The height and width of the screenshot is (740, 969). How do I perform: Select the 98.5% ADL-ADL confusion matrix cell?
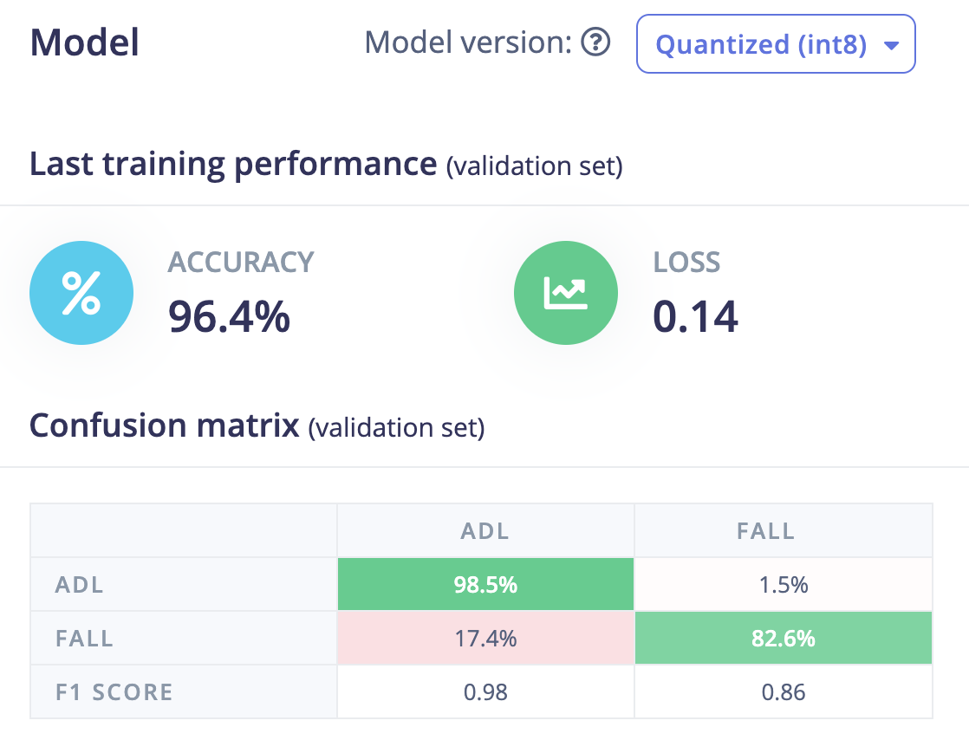coord(485,584)
